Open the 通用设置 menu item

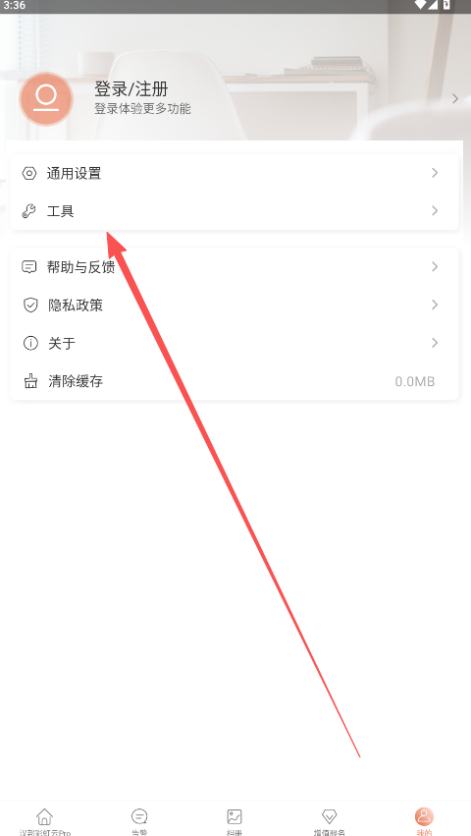[235, 173]
